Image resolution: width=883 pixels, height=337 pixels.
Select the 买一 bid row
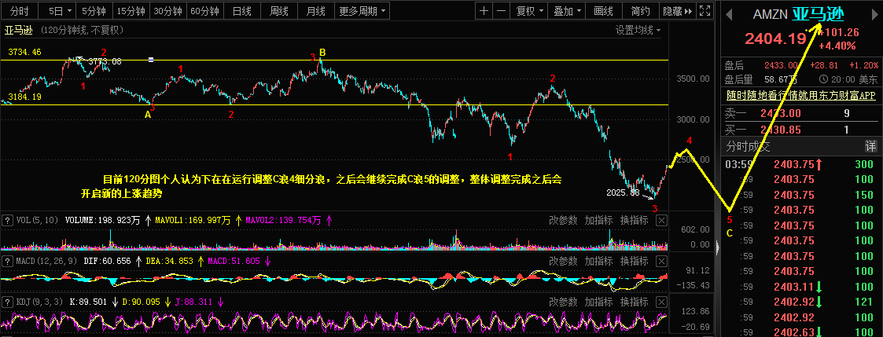click(x=800, y=130)
